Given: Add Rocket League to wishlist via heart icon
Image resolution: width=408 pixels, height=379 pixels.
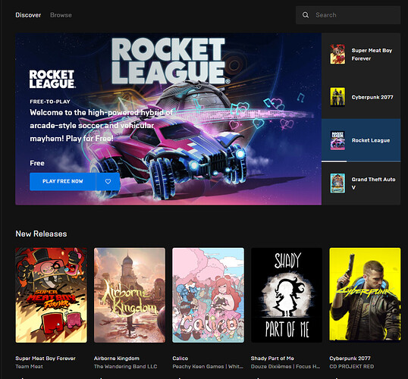Looking at the screenshot, I should [108, 182].
